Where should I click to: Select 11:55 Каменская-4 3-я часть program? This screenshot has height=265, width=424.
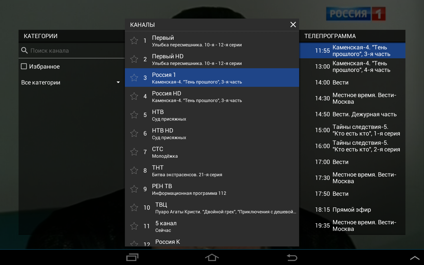click(352, 51)
